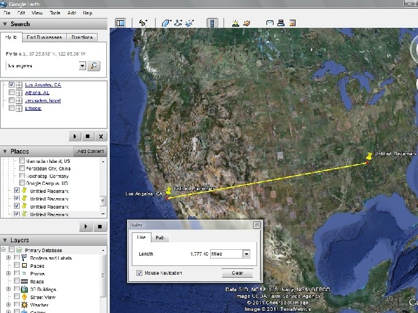Click the Places list scroll down arrow
418x313 pixels.
pos(103,214)
